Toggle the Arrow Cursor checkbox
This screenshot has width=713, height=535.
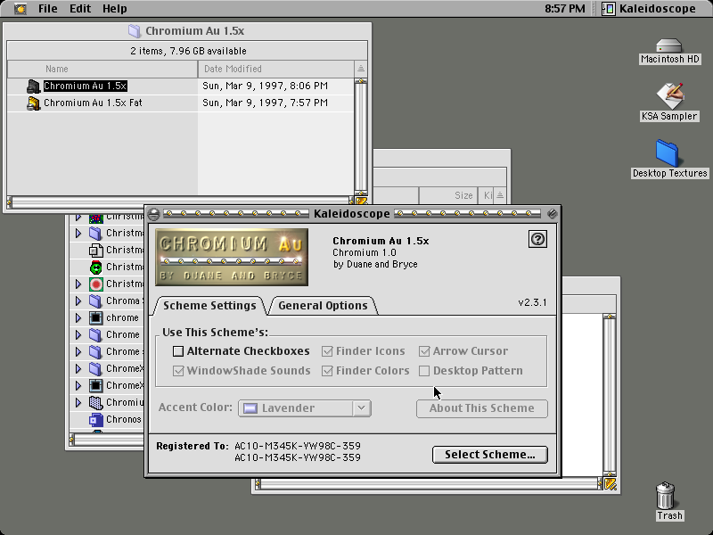pyautogui.click(x=424, y=351)
